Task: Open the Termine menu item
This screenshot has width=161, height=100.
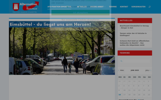Action: click(x=113, y=7)
